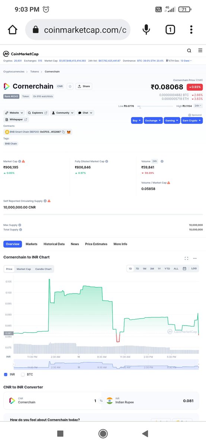Viewport: 206px width, 446px height.
Task: Select the YTD chart range
Action: pos(167,268)
